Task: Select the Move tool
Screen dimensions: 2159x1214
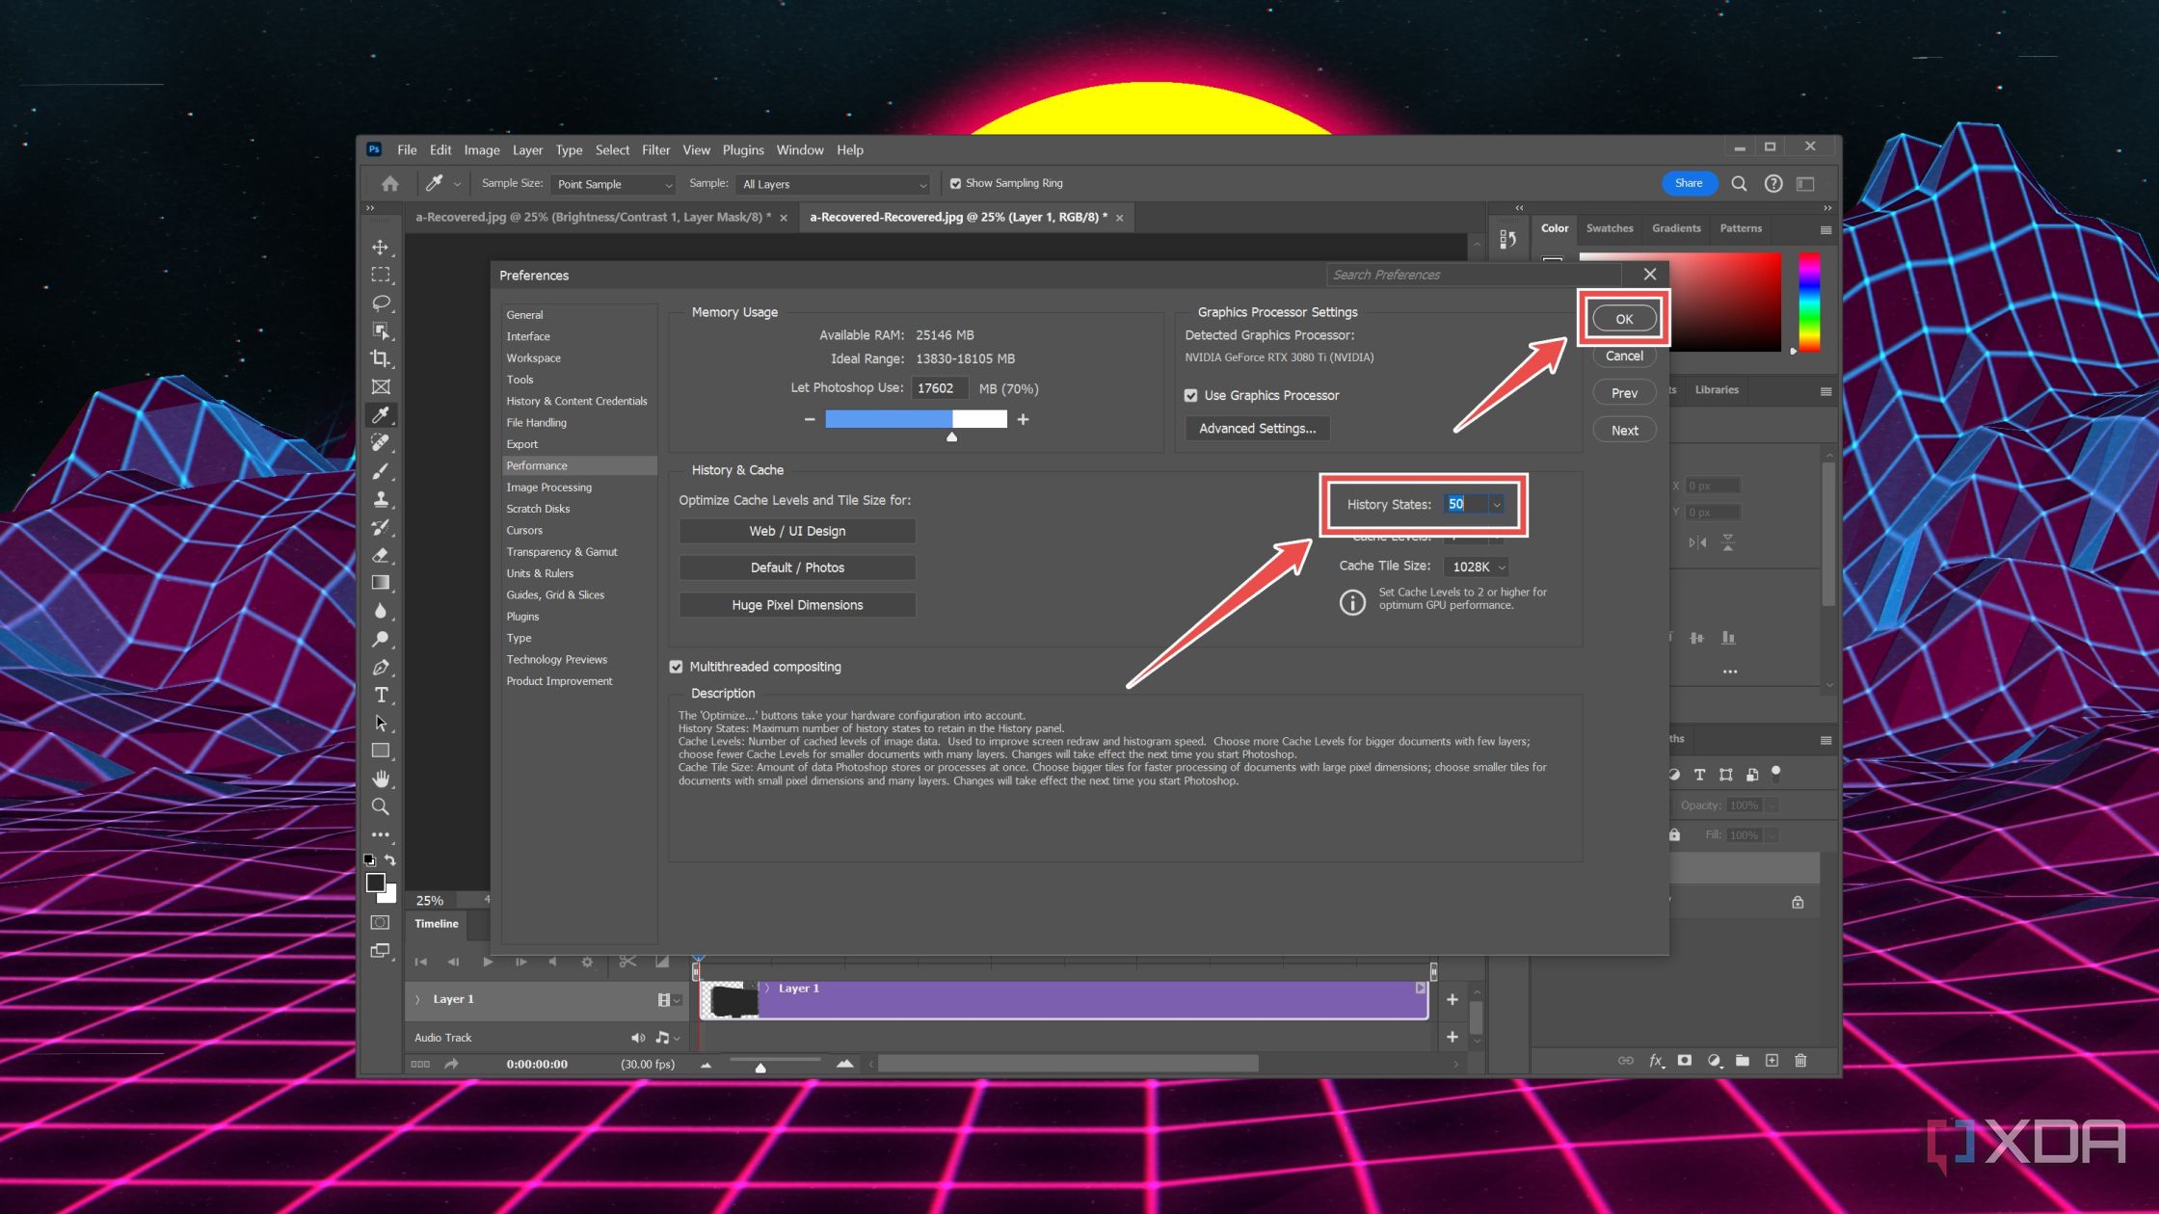Action: 381,248
